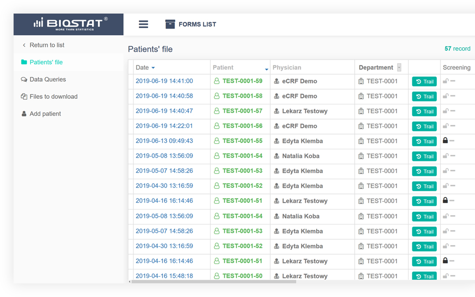Screen dimensions: 475x297
Task: Toggle the screening lock for TEST-0001-56
Action: (446, 126)
